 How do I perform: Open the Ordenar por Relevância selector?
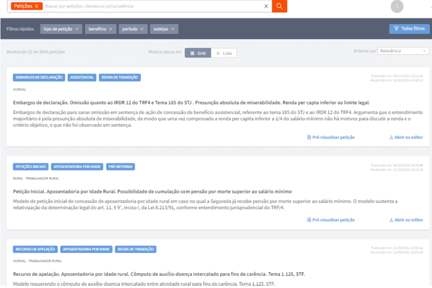click(403, 51)
